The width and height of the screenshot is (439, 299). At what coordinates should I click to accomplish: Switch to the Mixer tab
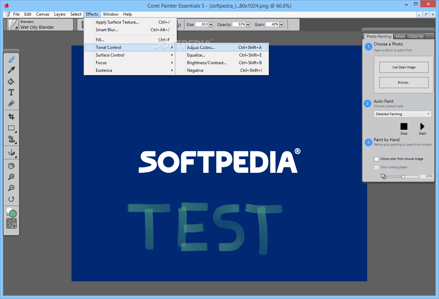(x=400, y=36)
